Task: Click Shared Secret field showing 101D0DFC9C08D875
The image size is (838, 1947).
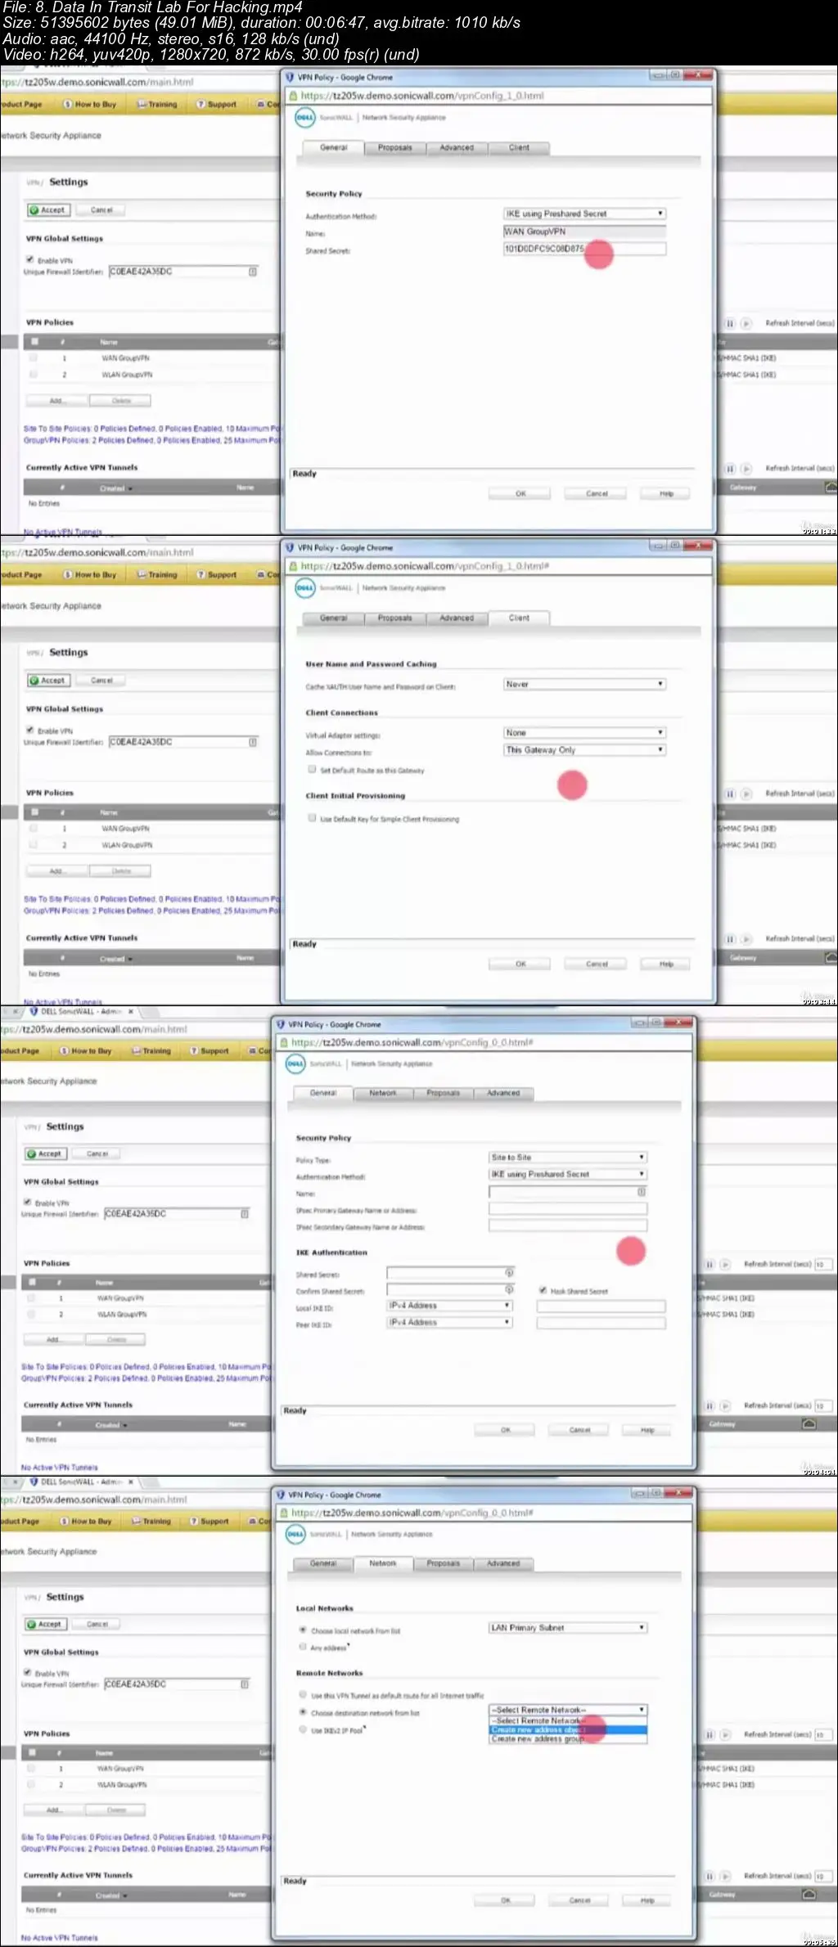Action: [584, 249]
